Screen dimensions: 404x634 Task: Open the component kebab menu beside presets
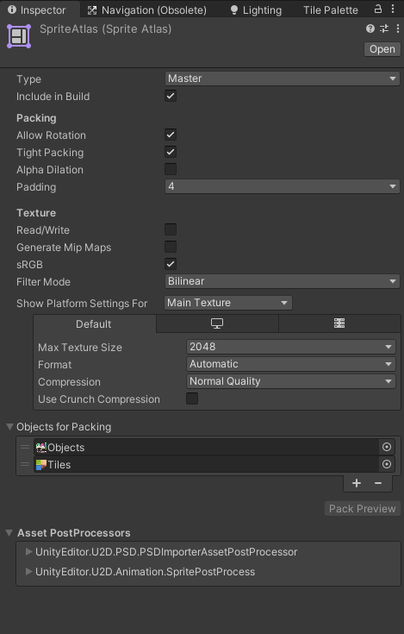[398, 28]
